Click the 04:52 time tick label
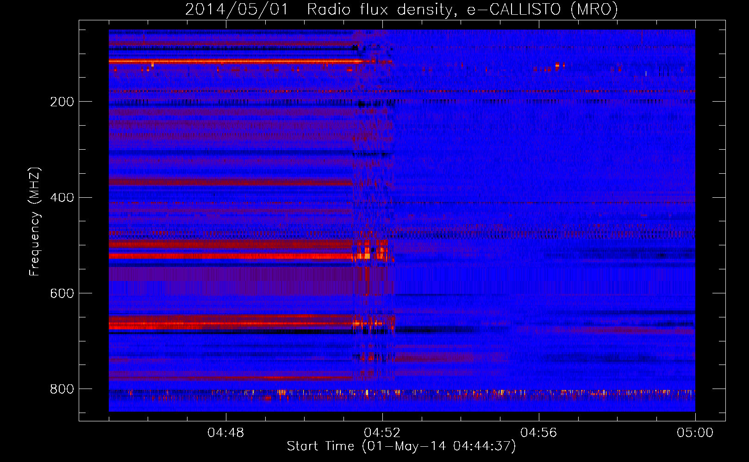The image size is (749, 462). click(x=382, y=433)
